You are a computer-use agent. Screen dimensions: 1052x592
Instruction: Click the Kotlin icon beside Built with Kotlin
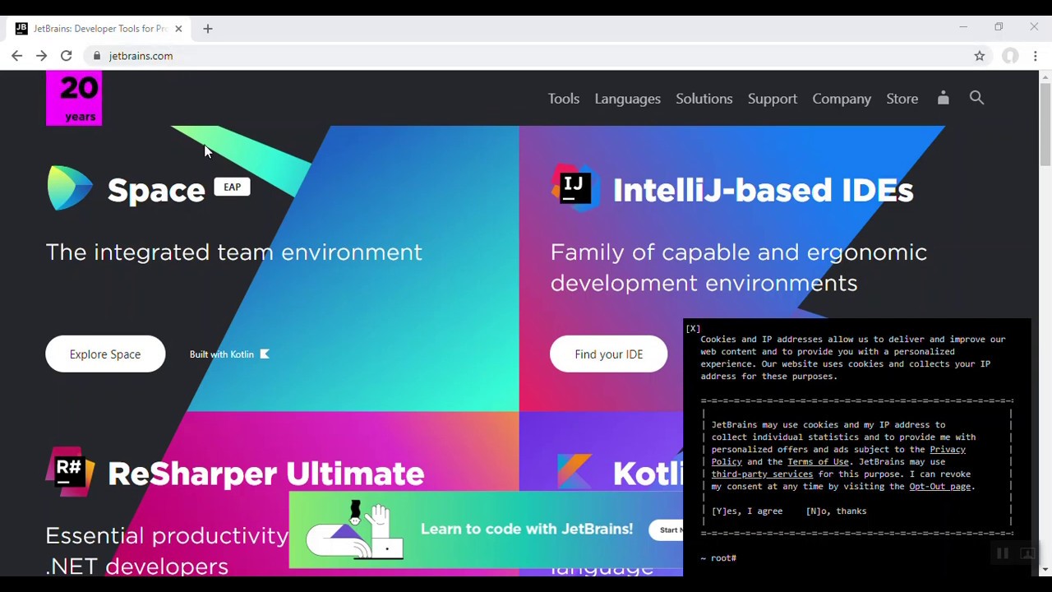(265, 354)
